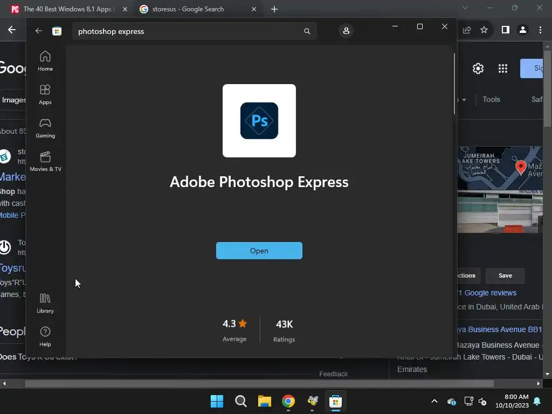The width and height of the screenshot is (552, 414).
Task: Click Chrome back navigation arrow
Action: [x=12, y=30]
